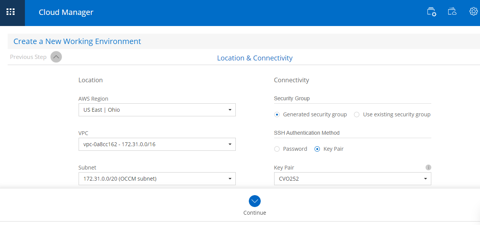Screen dimensions: 480x225
Task: Expand the VPC dropdown list
Action: point(157,144)
